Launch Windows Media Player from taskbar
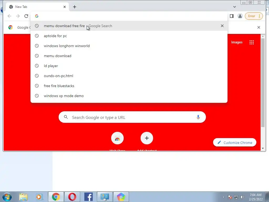Screen dimensions: 269x202 39,197
